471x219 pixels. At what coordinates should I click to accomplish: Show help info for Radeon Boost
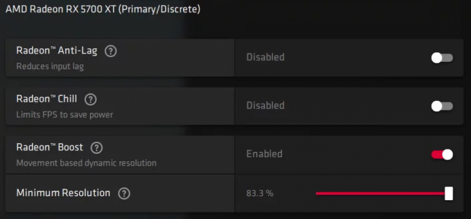[x=97, y=148]
